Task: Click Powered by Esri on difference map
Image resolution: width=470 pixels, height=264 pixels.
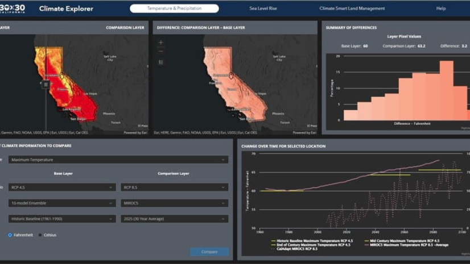Action: point(304,132)
